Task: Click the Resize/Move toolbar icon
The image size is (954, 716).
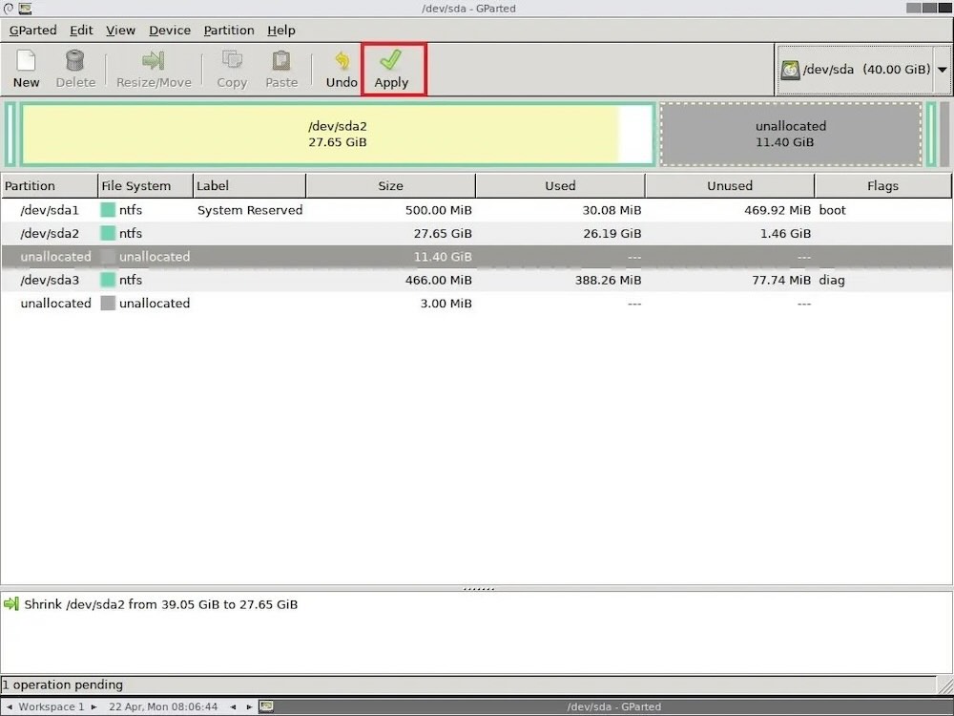Action: (x=154, y=61)
